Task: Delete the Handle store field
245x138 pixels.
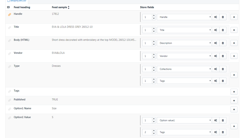Action: (223, 17)
